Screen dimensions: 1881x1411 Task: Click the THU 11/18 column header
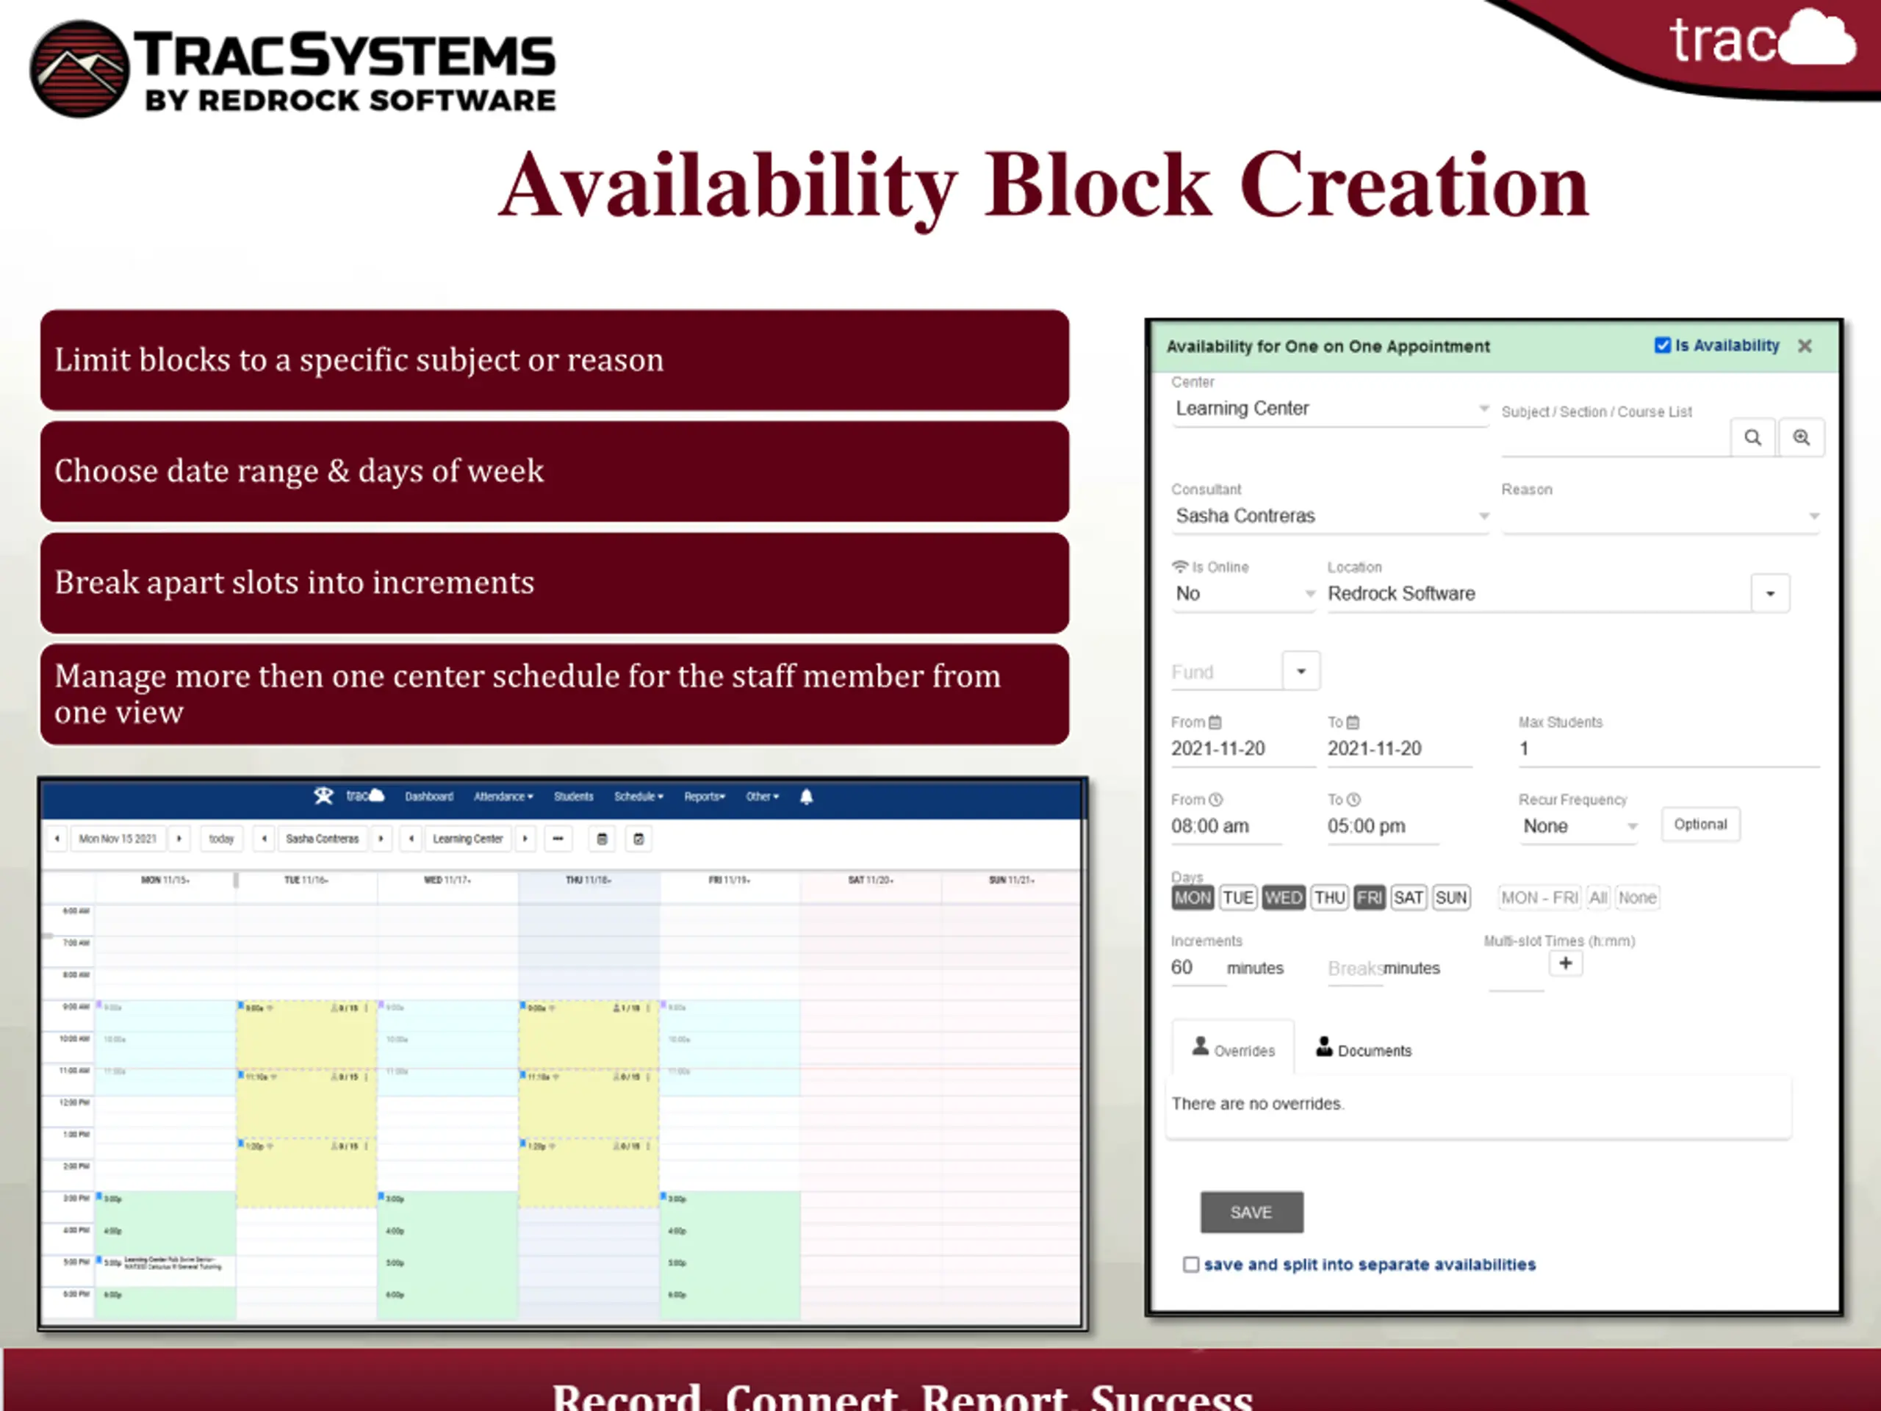click(x=589, y=880)
